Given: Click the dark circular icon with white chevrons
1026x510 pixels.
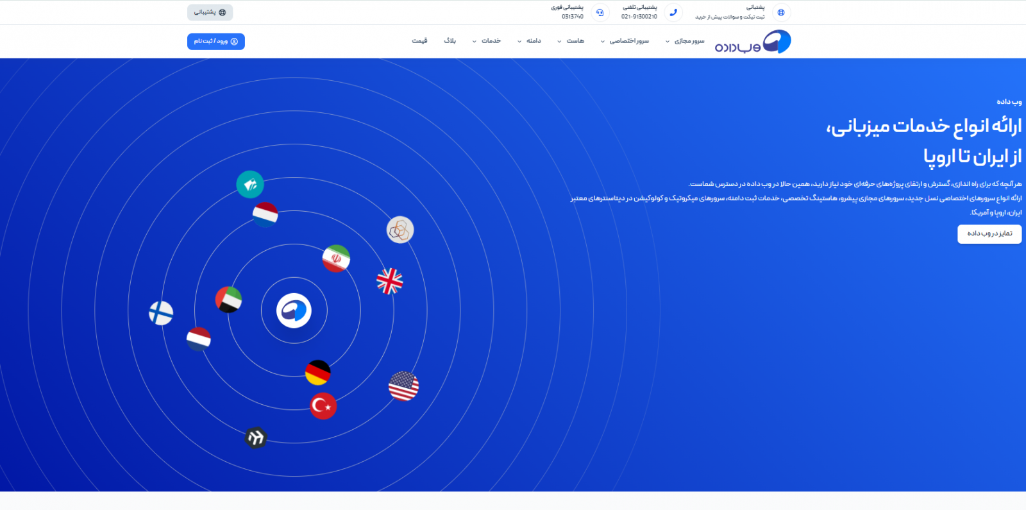Looking at the screenshot, I should point(256,438).
